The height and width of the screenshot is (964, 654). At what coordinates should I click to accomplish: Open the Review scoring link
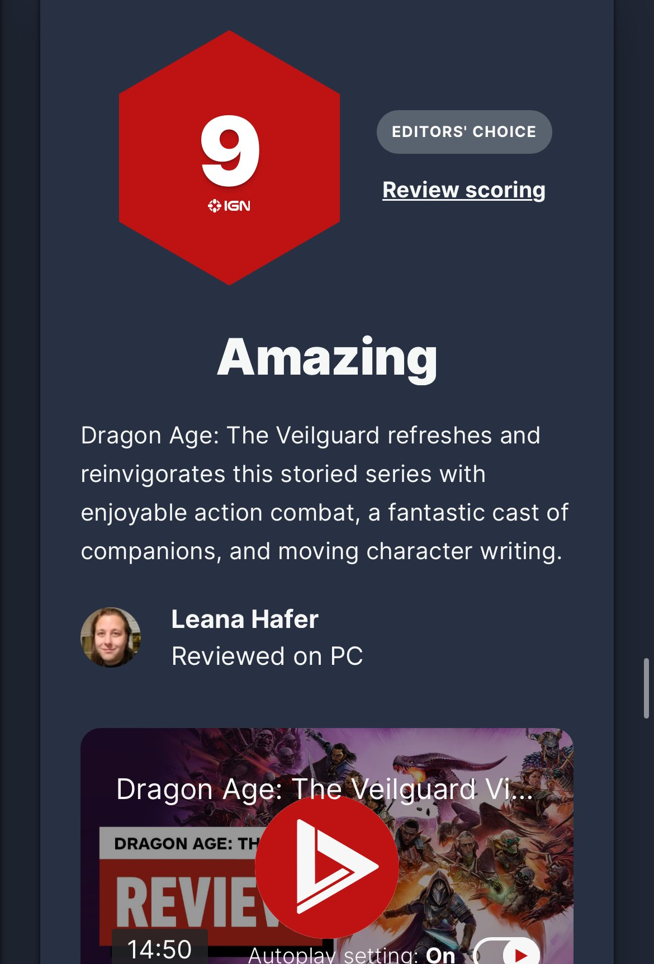point(464,190)
